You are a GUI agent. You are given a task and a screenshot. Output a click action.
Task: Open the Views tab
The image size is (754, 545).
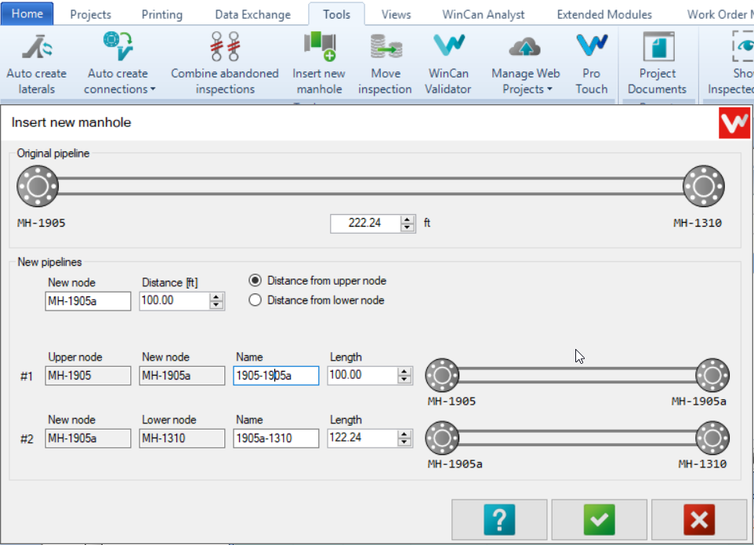[x=397, y=14]
